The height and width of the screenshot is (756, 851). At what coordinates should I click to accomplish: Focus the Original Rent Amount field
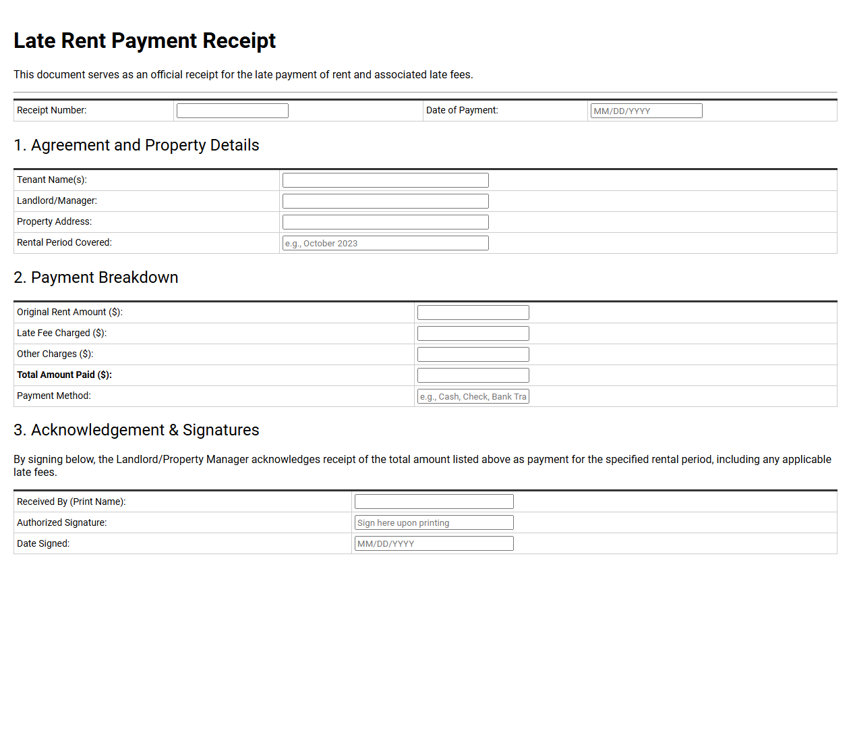point(473,313)
